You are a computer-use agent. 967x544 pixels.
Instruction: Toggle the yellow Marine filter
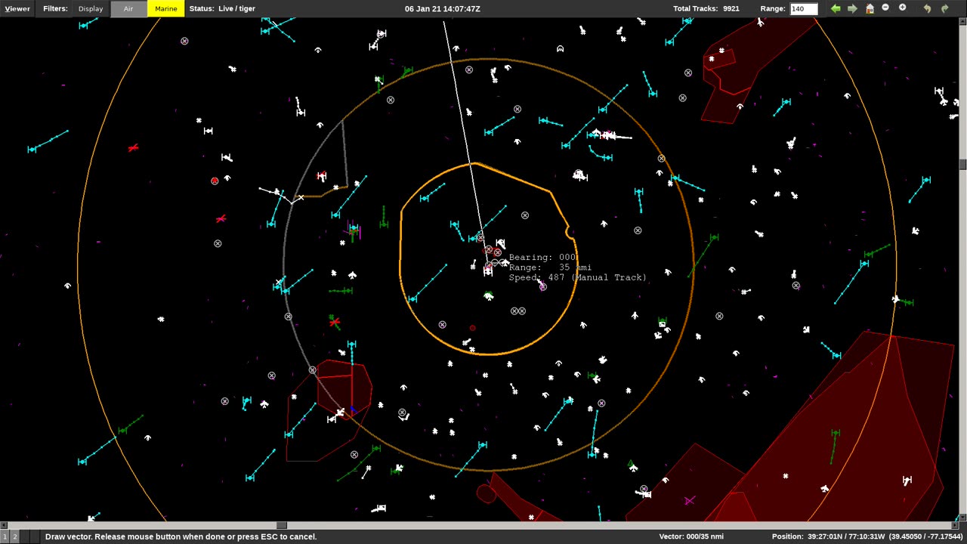coord(165,8)
